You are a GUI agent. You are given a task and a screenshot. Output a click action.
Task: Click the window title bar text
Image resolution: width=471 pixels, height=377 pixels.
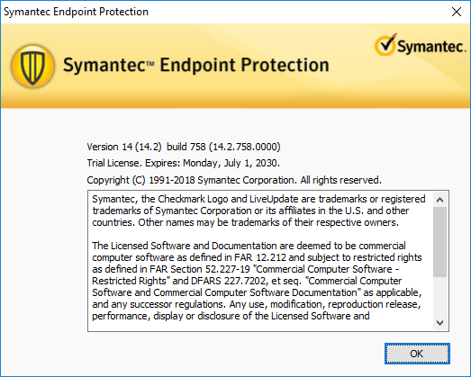(76, 12)
